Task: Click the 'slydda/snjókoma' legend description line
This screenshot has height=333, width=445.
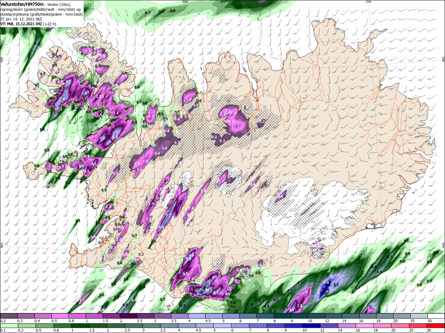Action: pyautogui.click(x=41, y=15)
